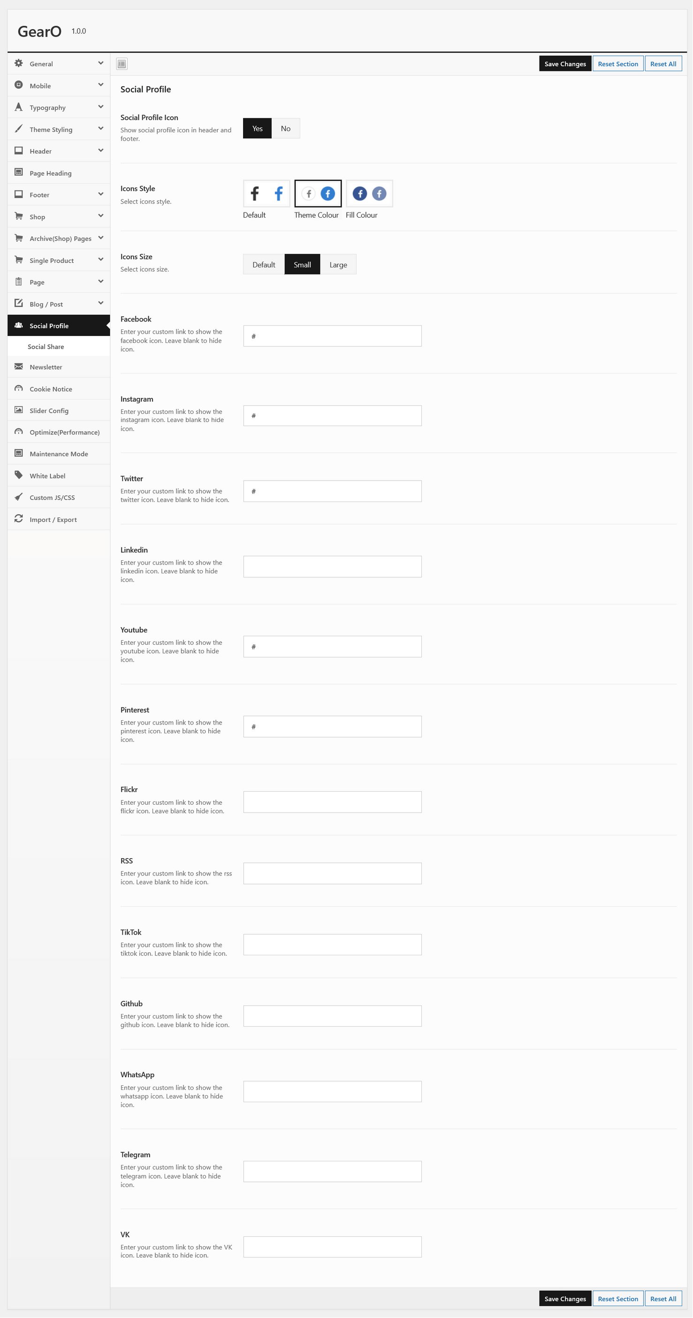Click the White Label tag icon
Screen dimensions: 693x1318
click(19, 475)
